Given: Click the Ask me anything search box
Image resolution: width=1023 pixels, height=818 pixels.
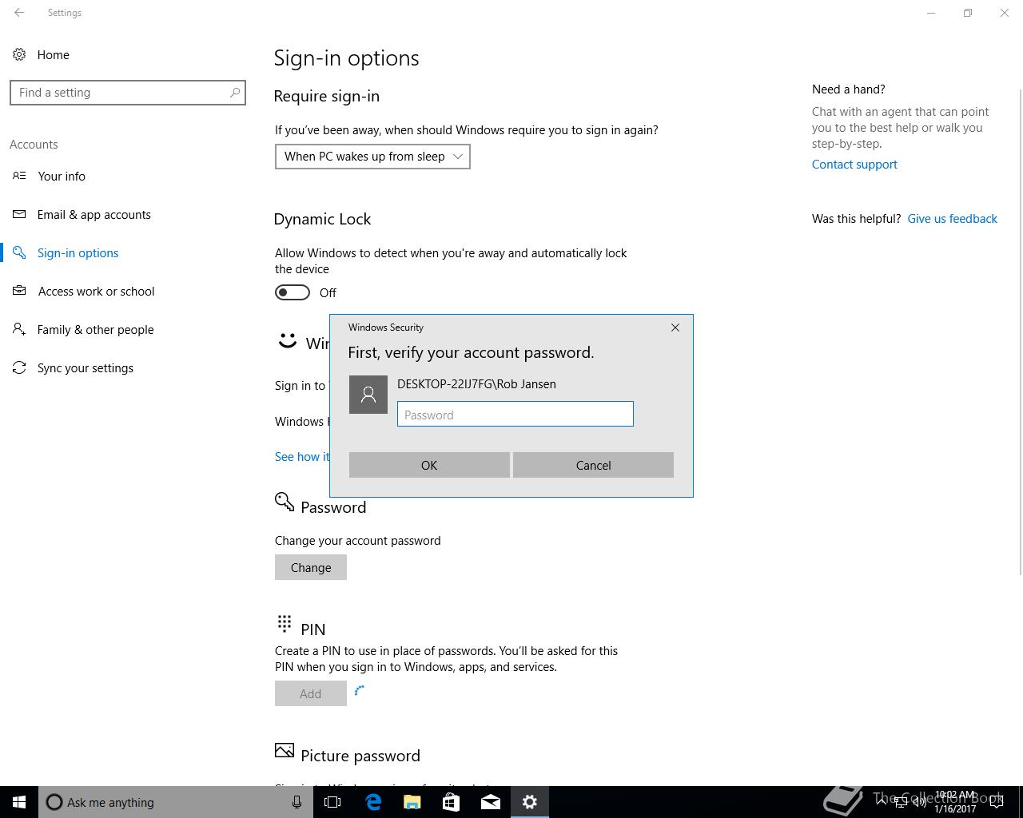Looking at the screenshot, I should (x=176, y=802).
